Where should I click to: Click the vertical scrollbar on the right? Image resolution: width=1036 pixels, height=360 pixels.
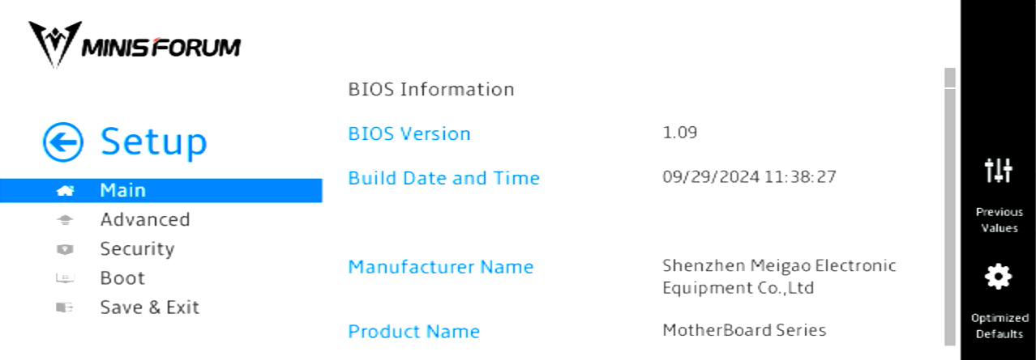pyautogui.click(x=950, y=210)
